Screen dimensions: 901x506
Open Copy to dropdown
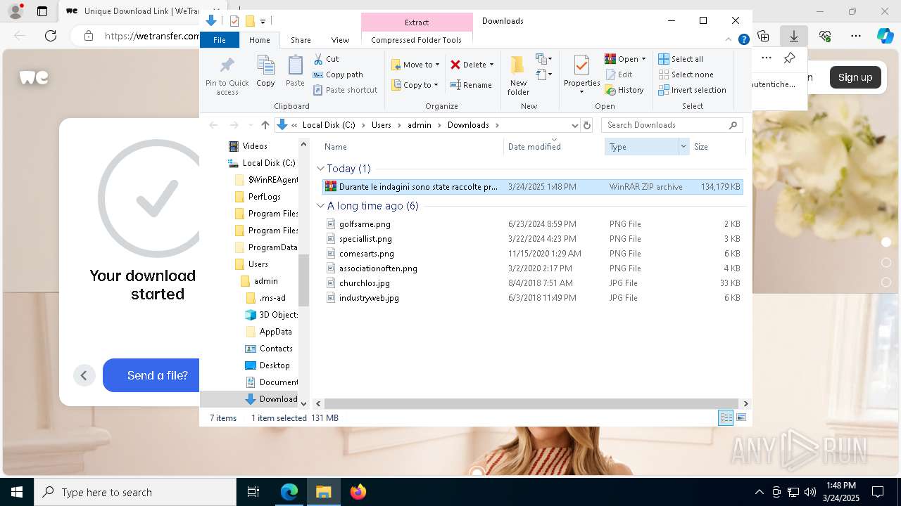[x=415, y=85]
